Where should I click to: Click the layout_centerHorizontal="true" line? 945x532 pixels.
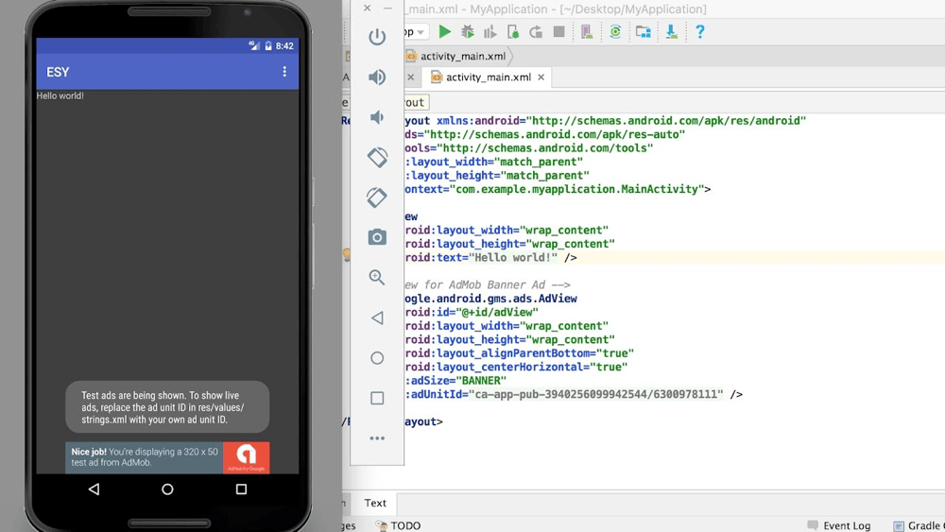(516, 367)
